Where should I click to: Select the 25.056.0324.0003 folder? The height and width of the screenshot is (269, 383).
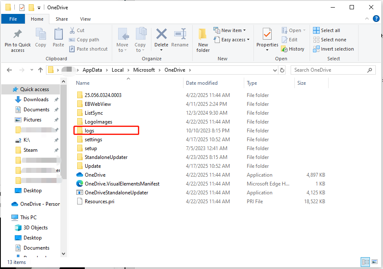103,95
